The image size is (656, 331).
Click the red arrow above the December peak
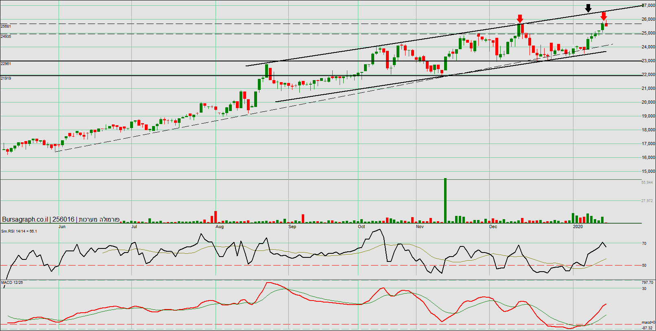pyautogui.click(x=520, y=19)
